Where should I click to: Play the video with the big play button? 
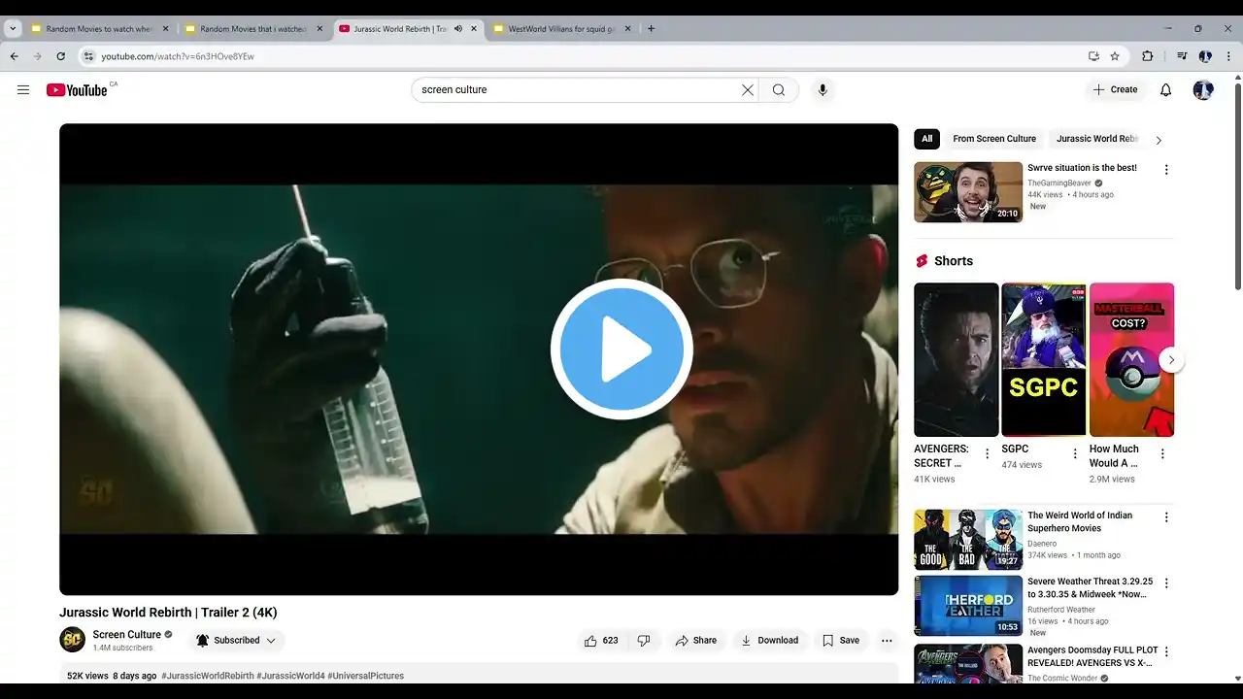click(621, 349)
